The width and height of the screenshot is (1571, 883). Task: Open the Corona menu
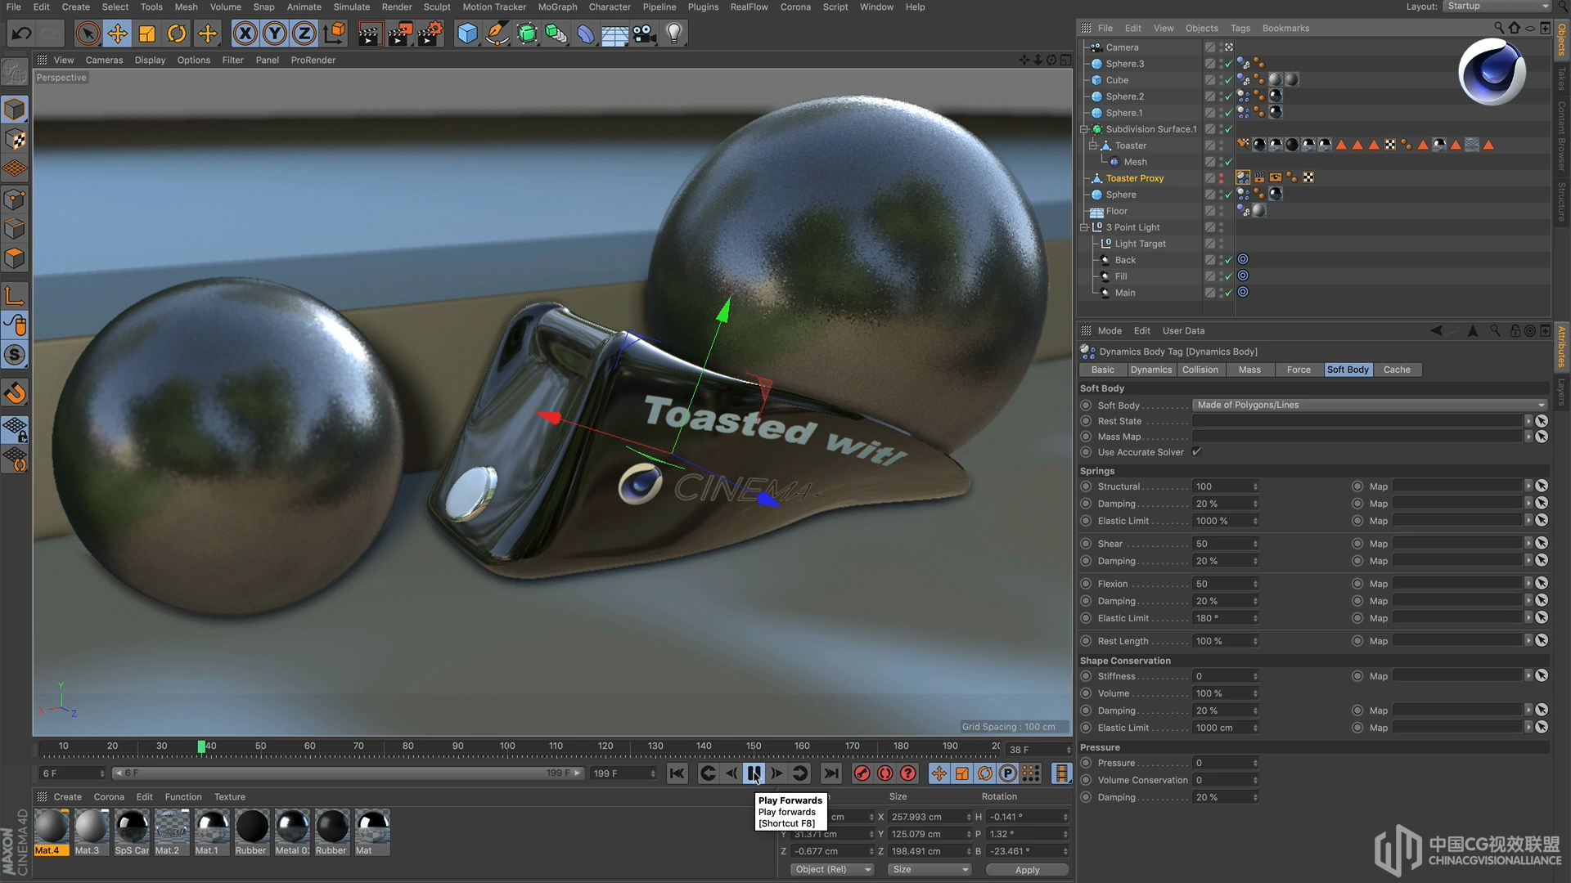(795, 7)
